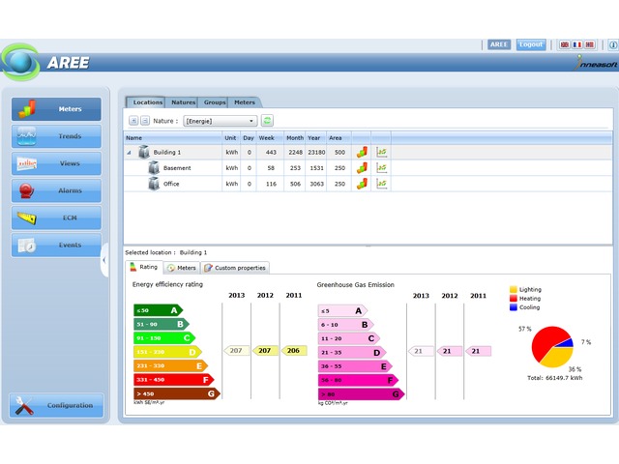Switch language to English UK flag
The image size is (619, 464).
565,44
